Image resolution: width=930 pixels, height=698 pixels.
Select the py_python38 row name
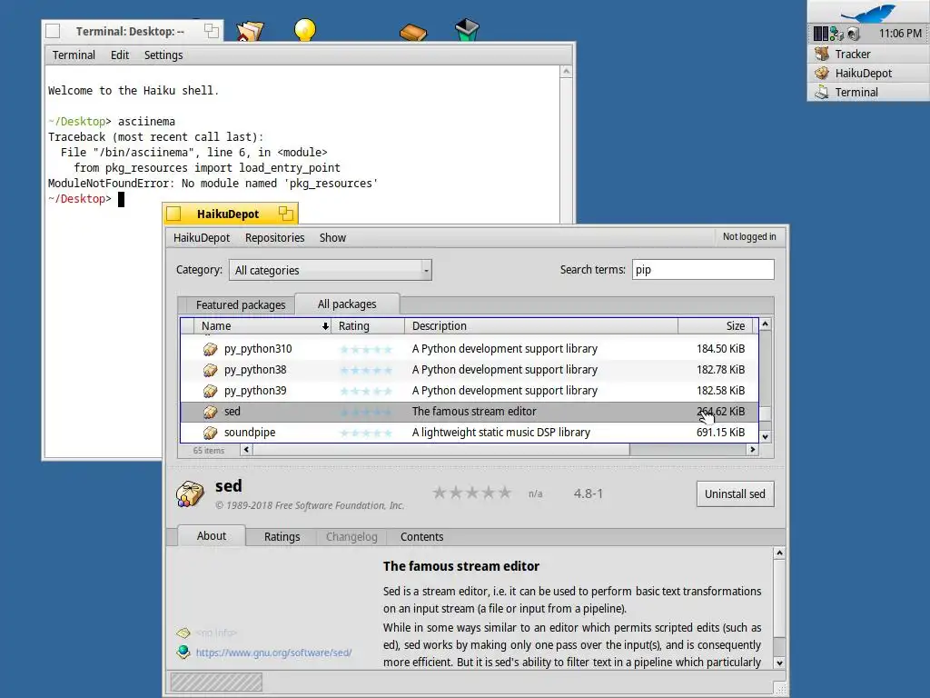[255, 370]
